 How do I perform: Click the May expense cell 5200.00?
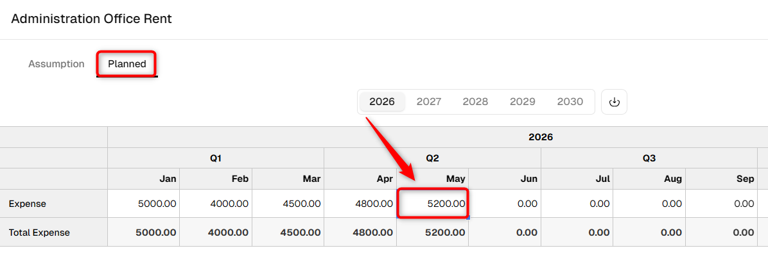433,204
